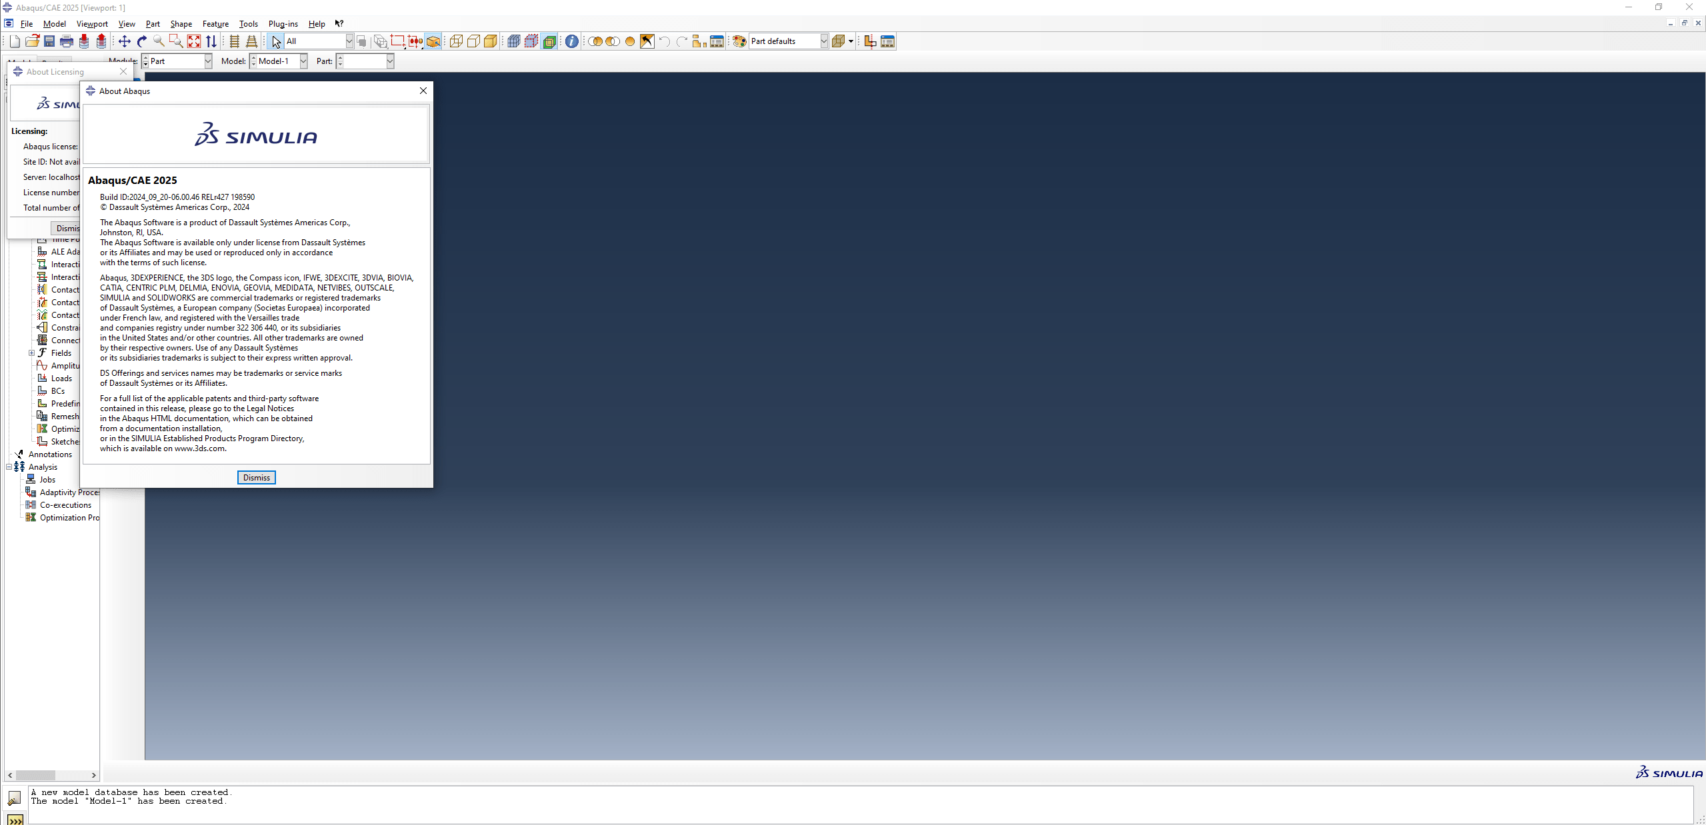Click the Sketches icon in model tree
The height and width of the screenshot is (825, 1706).
[x=42, y=441]
